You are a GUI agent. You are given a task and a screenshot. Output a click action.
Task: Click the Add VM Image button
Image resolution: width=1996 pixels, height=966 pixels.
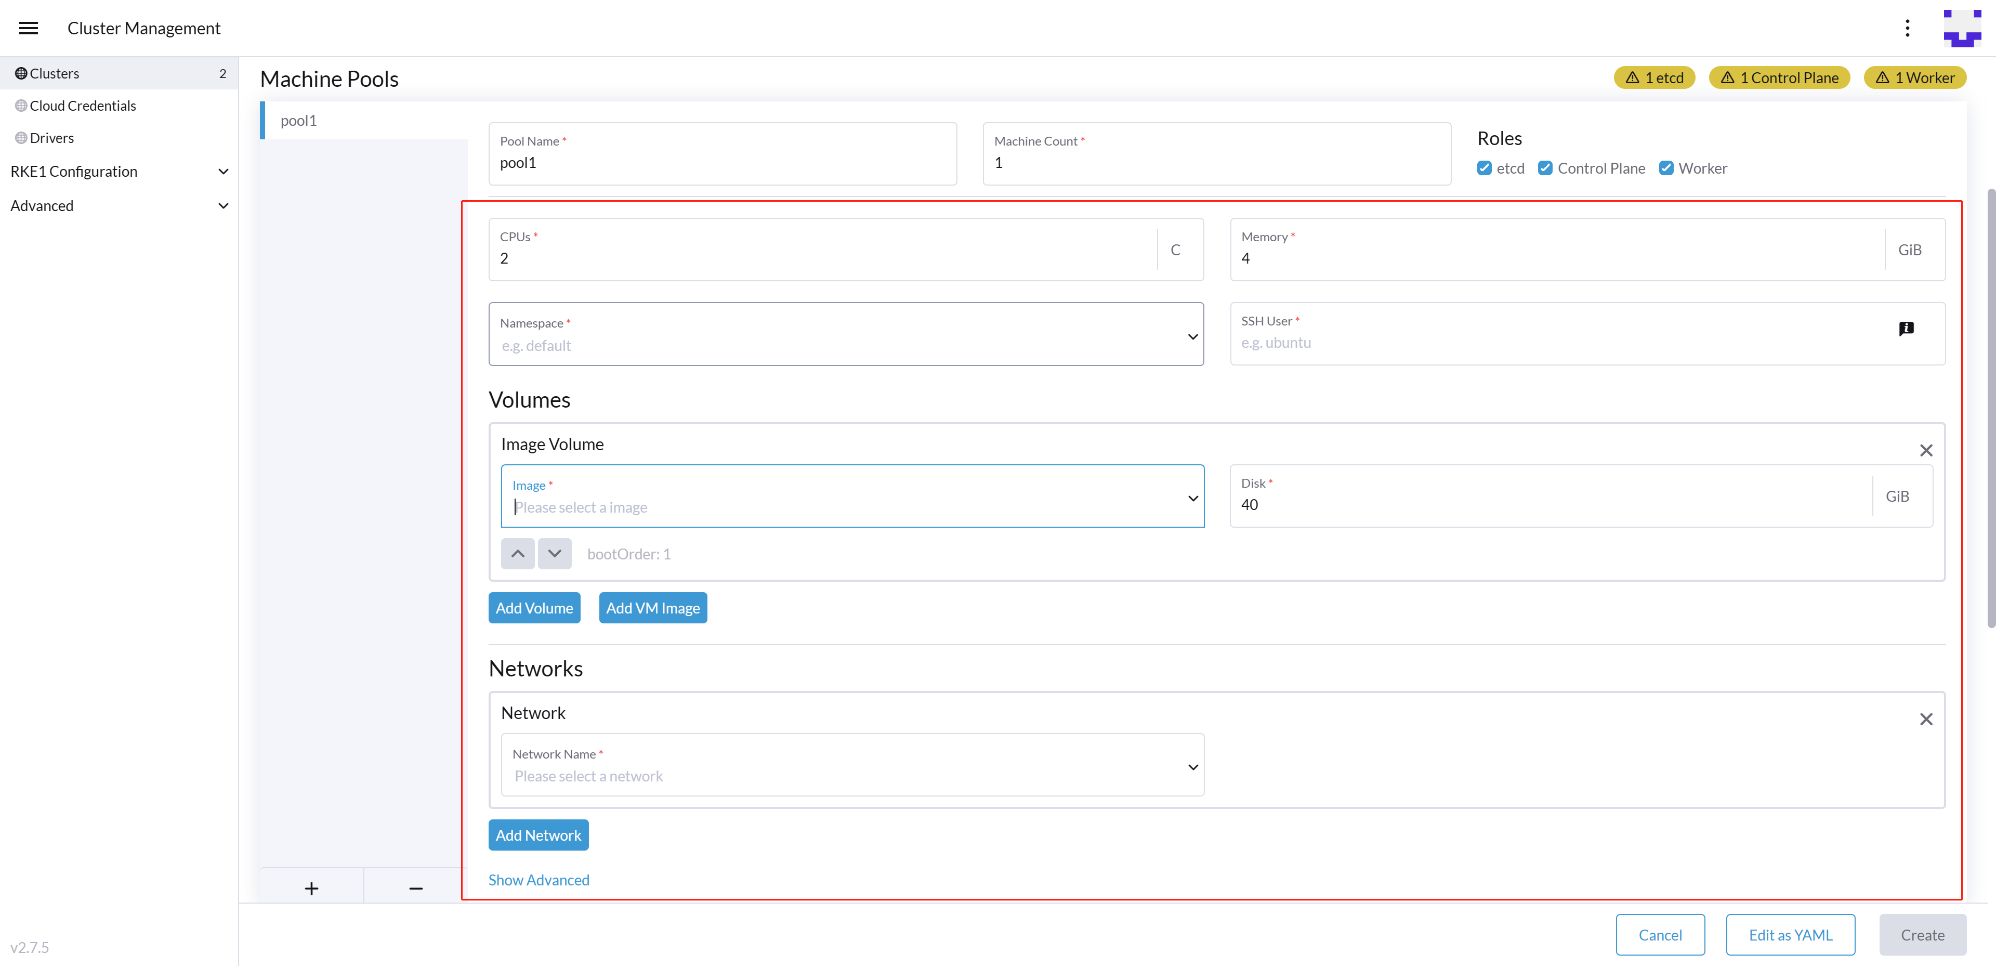652,608
